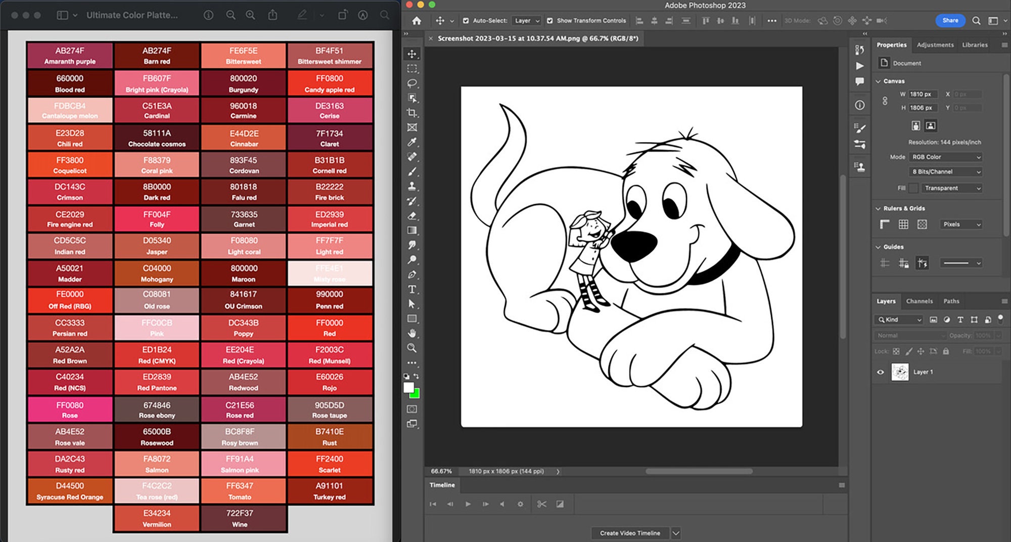Viewport: 1011px width, 542px height.
Task: Select the Horizontal Type tool
Action: coord(412,290)
